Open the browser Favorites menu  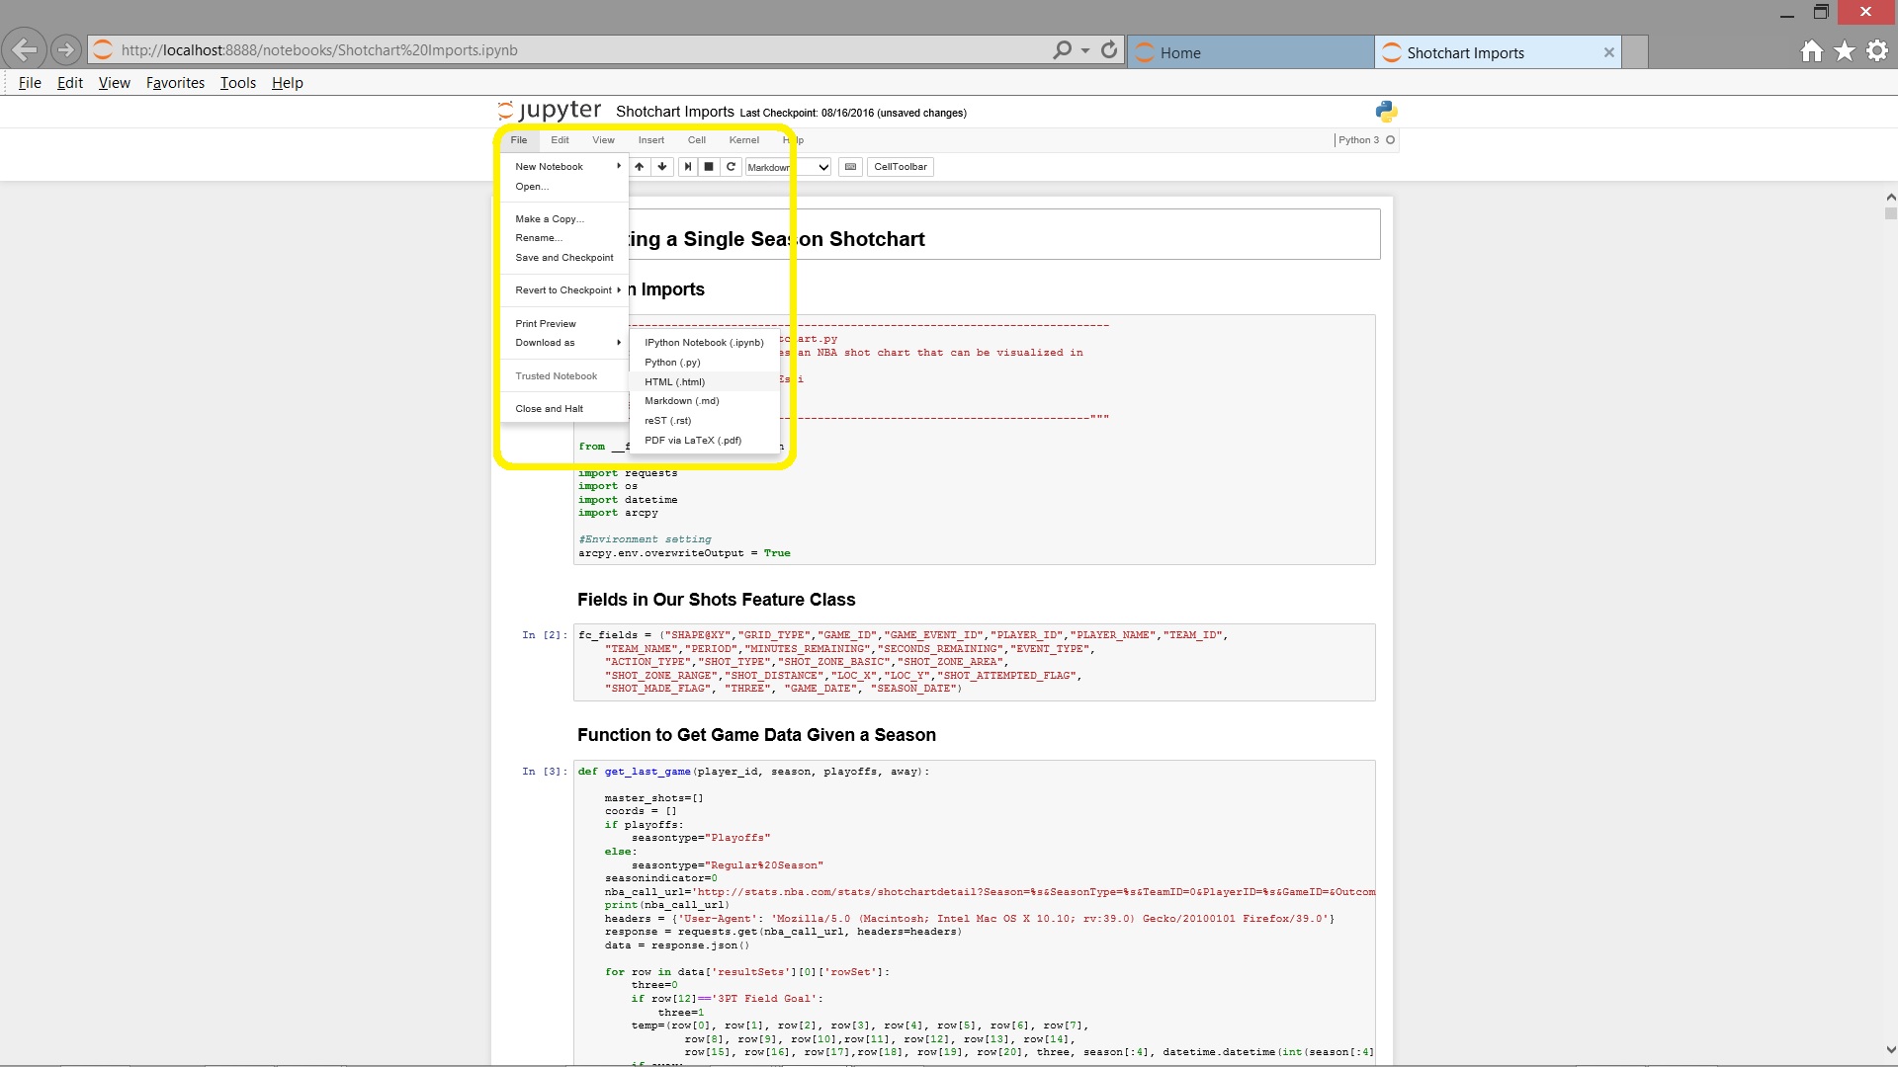coord(175,83)
